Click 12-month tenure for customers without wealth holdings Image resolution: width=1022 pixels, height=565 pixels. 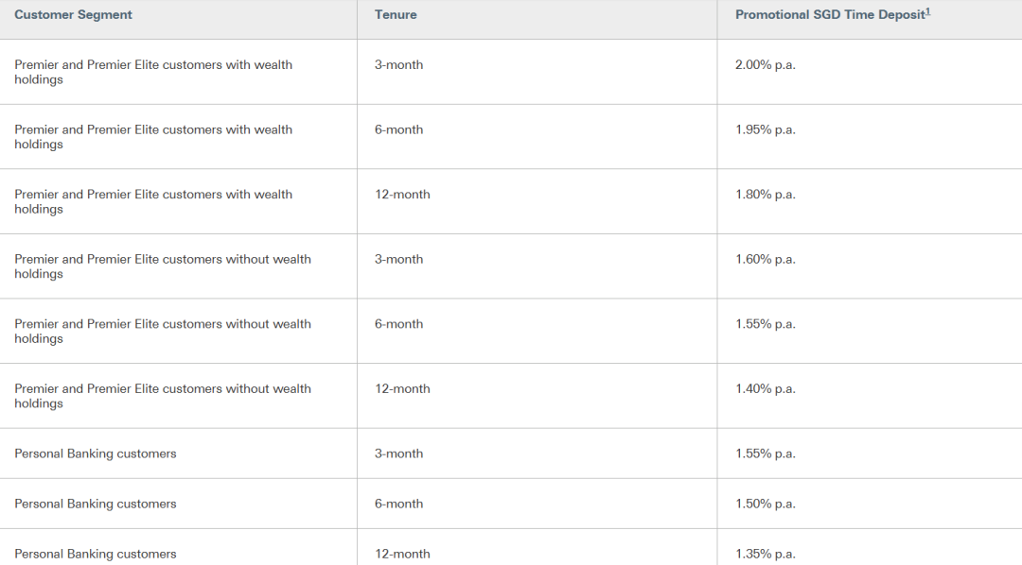click(402, 388)
